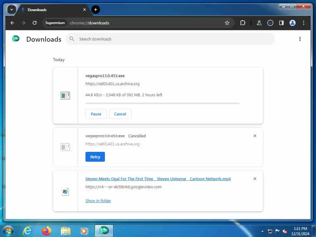316x237 pixels.
Task: Click the Cancelled status label
Action: click(x=137, y=136)
